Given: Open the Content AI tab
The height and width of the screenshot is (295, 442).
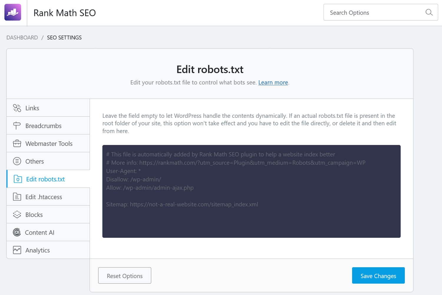Looking at the screenshot, I should coord(48,232).
